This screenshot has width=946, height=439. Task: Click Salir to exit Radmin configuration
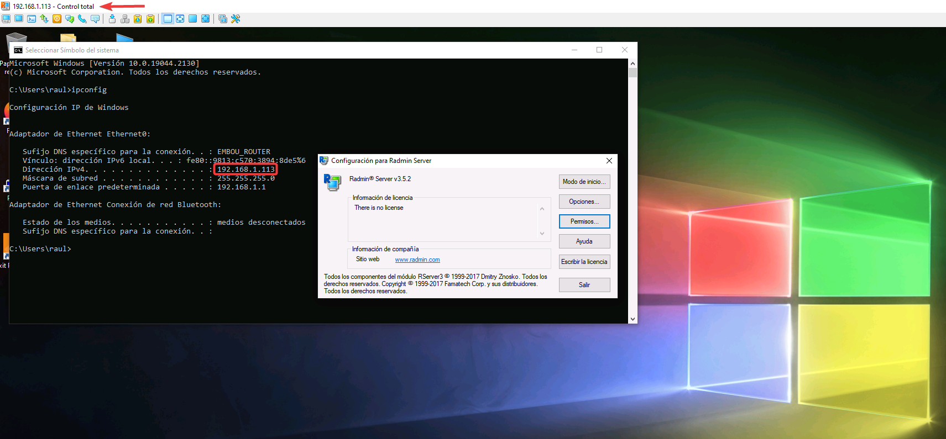tap(584, 285)
